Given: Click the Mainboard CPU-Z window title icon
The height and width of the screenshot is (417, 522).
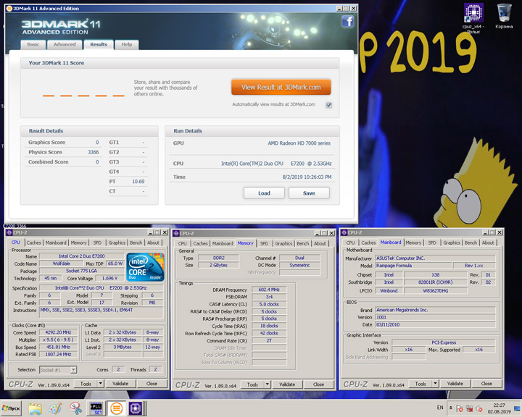Looking at the screenshot, I should point(344,232).
